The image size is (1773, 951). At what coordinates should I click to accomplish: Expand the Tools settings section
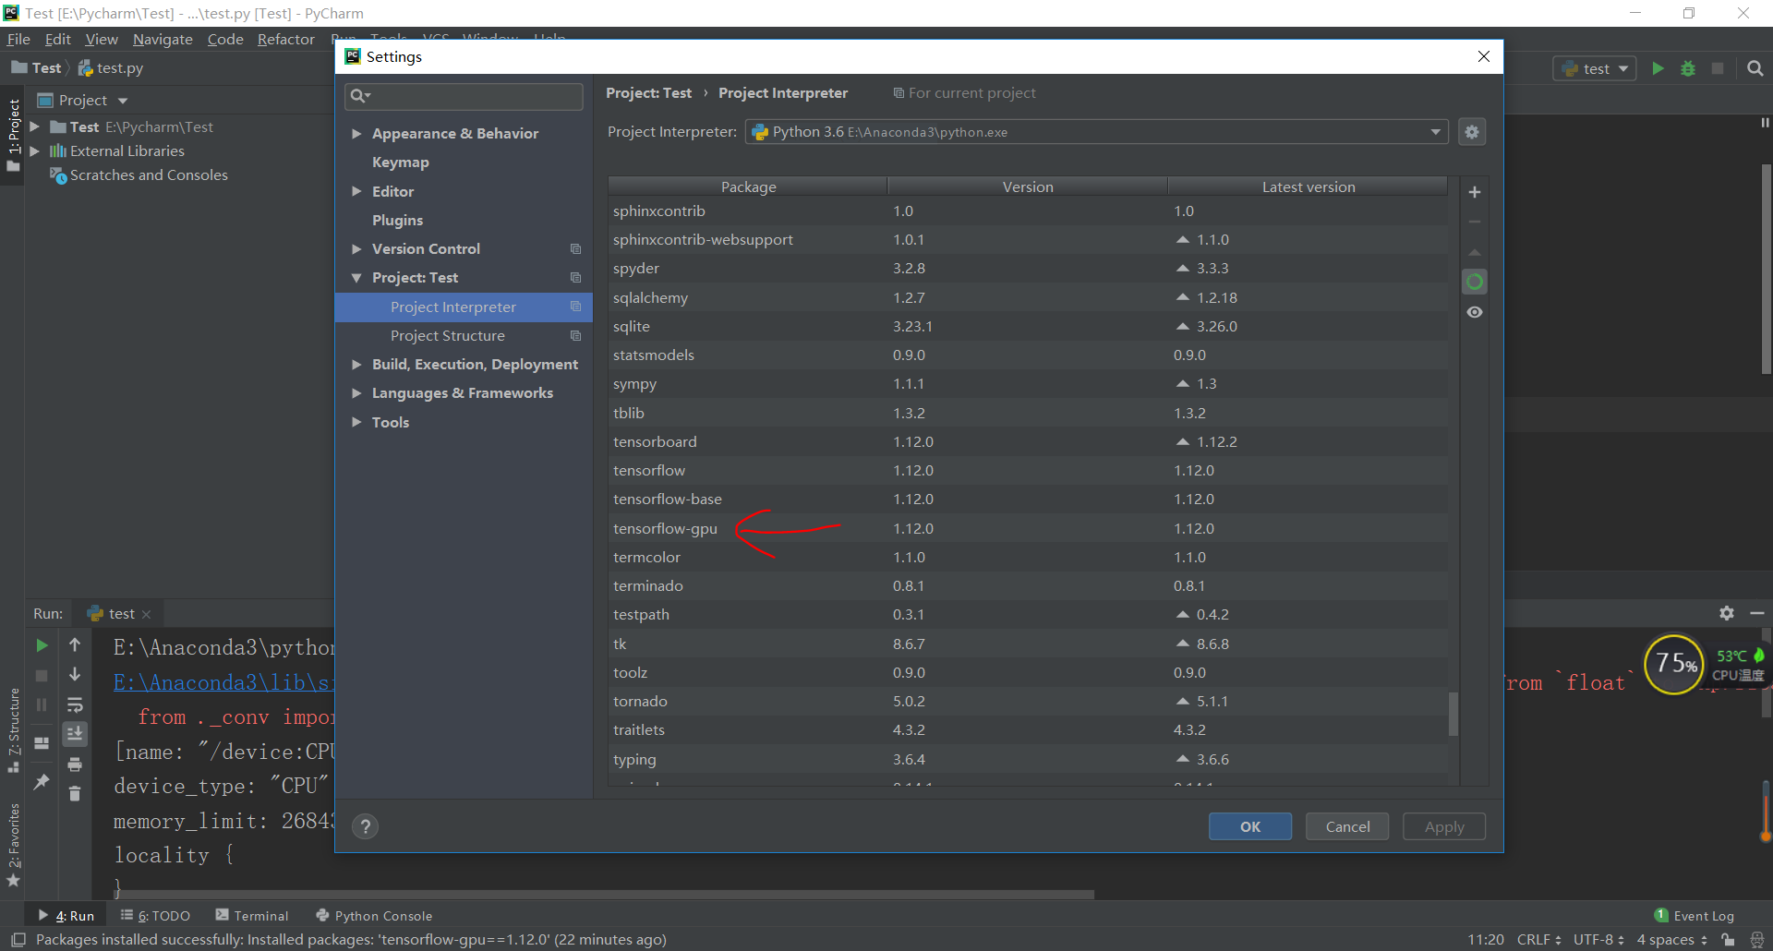[356, 422]
